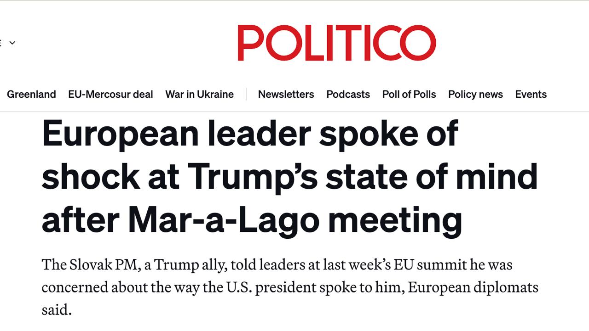Click the red POLITICO logo
Screen dimensions: 589x331
pyautogui.click(x=336, y=43)
